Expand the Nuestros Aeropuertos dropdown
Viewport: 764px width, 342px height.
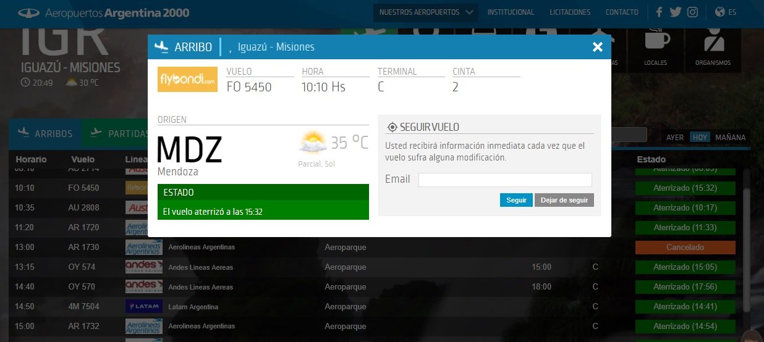pos(425,12)
